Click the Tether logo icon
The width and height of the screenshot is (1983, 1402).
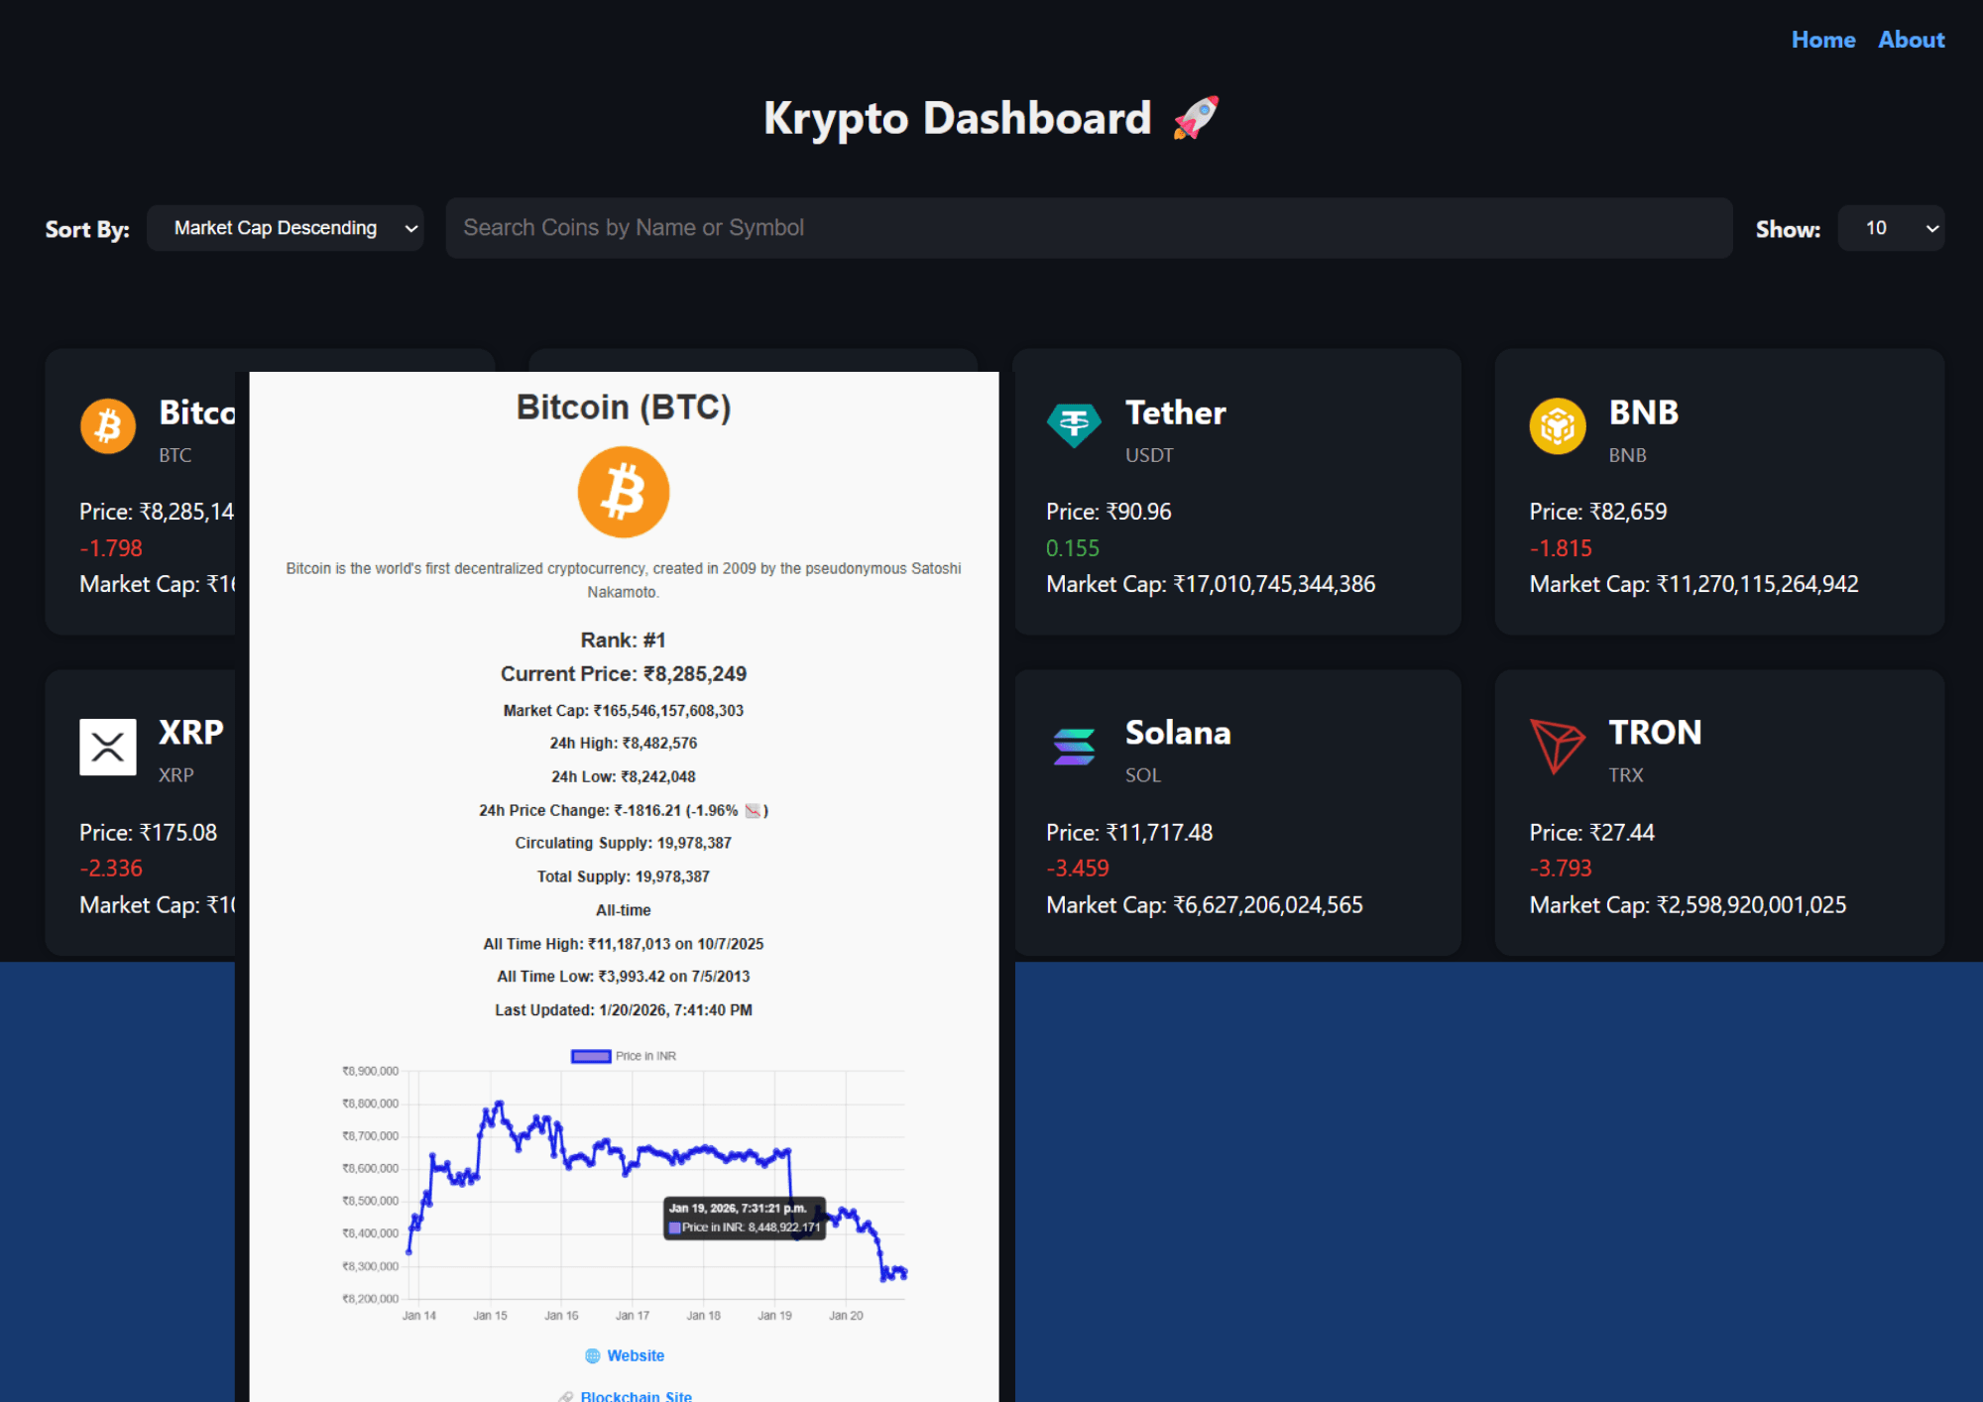coord(1074,426)
